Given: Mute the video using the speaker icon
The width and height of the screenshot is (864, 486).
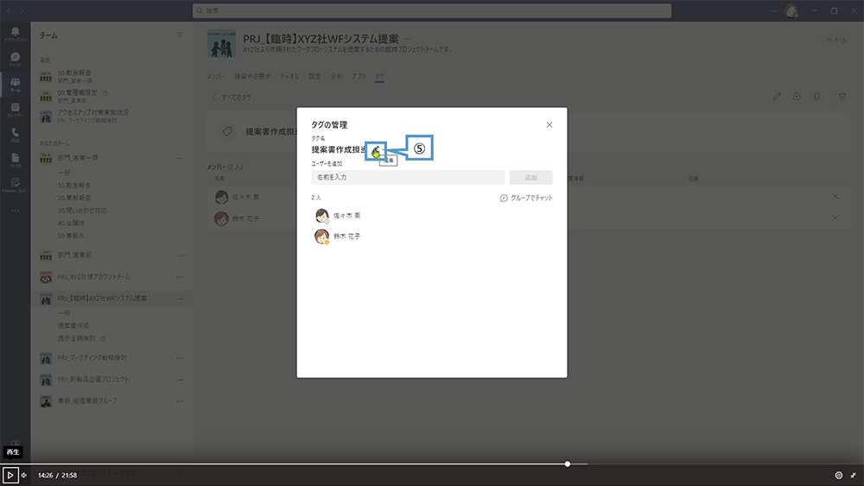Looking at the screenshot, I should coord(24,475).
